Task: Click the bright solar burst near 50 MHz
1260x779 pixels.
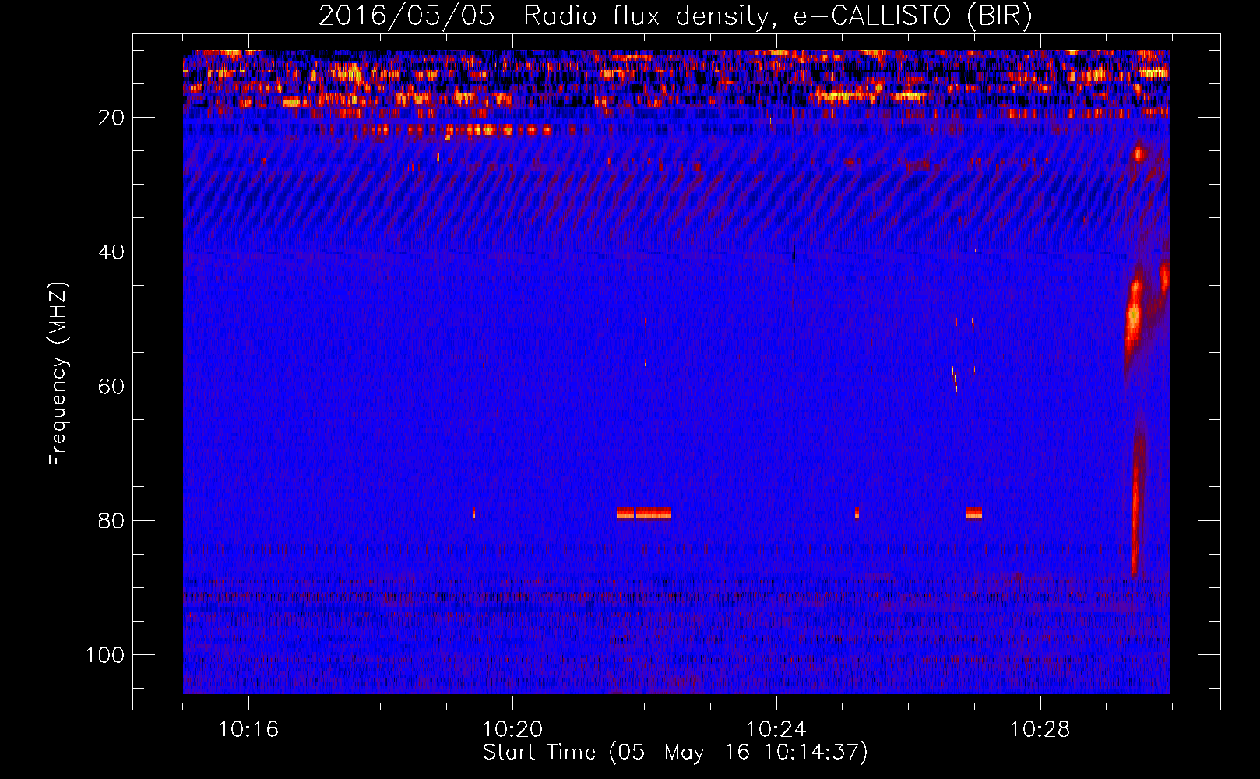Action: click(1134, 315)
